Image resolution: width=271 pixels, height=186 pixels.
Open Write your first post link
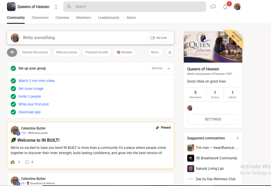pos(34,104)
